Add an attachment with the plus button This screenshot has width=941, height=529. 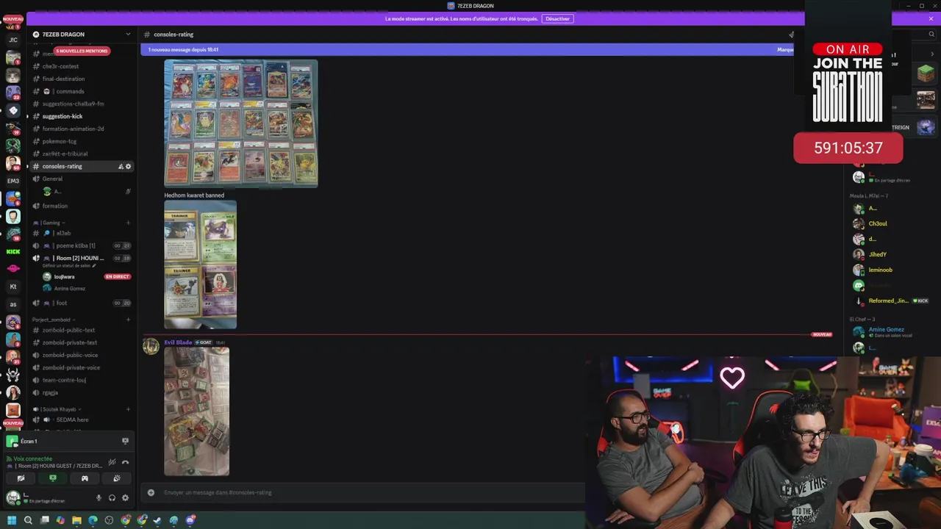(x=151, y=492)
